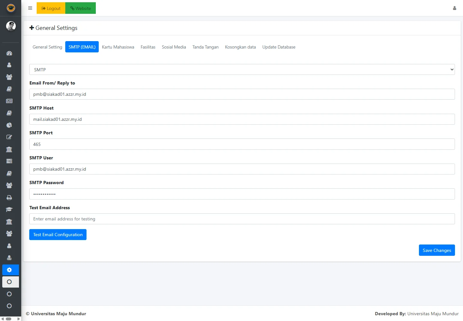Expand the SMTP mail type dropdown

242,69
